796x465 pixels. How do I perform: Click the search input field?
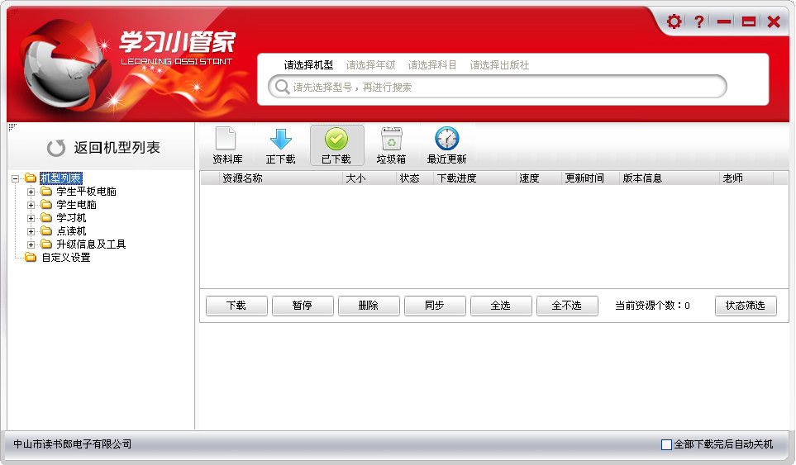(x=504, y=87)
